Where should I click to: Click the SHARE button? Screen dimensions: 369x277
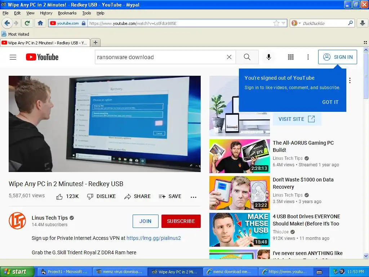pyautogui.click(x=137, y=197)
